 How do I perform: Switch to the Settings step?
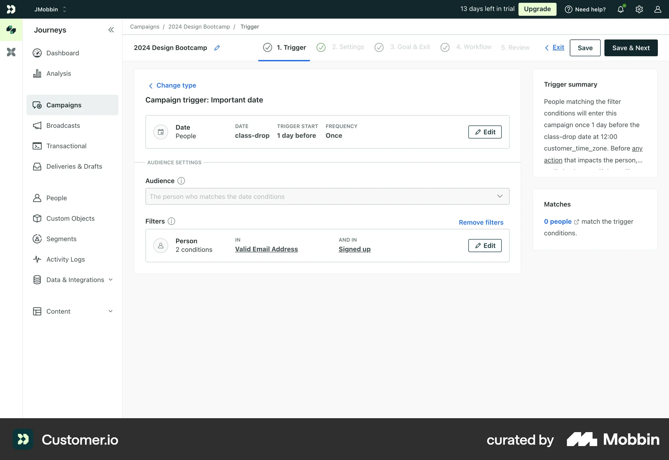tap(348, 47)
